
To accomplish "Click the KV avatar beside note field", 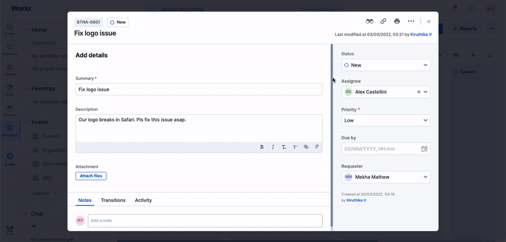I will [80, 220].
